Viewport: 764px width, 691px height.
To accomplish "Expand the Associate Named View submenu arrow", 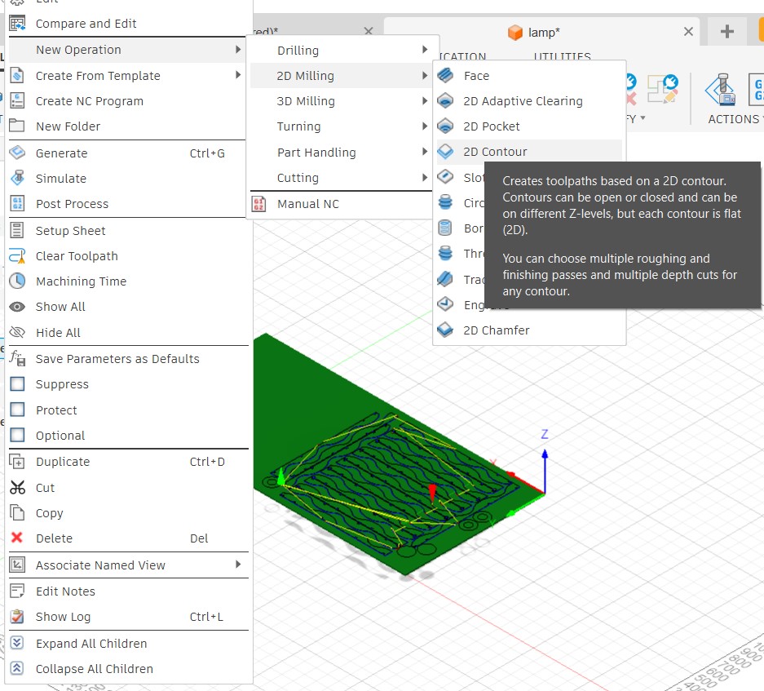I will point(238,565).
